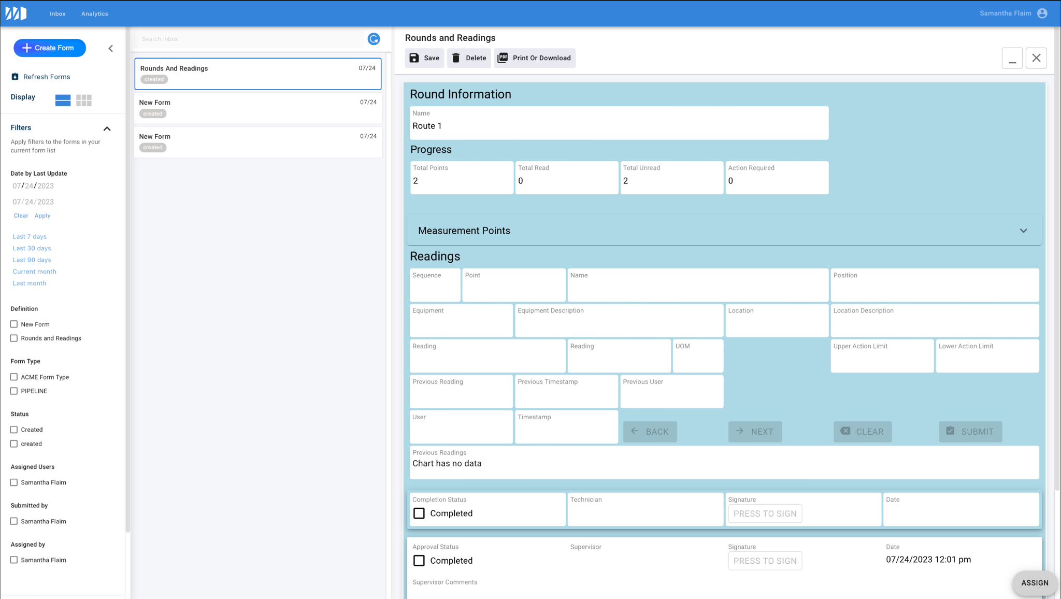Click the Print Or Download PDF icon
Image resolution: width=1061 pixels, height=599 pixels.
point(503,58)
